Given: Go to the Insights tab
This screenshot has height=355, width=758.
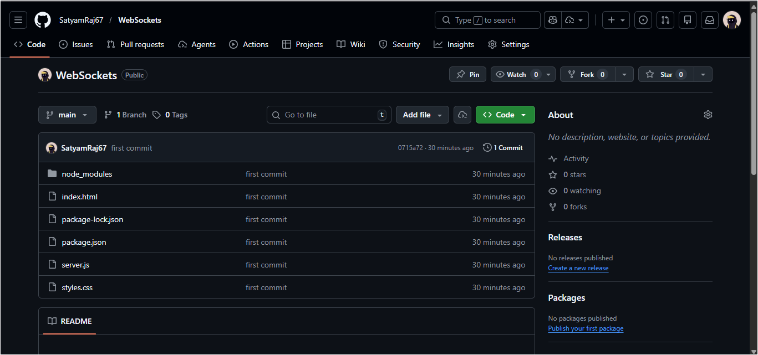Looking at the screenshot, I should click(454, 44).
